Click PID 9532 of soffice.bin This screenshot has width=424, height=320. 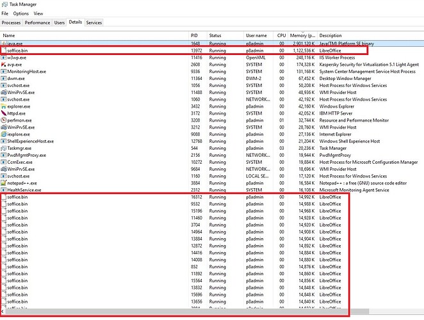(195, 204)
